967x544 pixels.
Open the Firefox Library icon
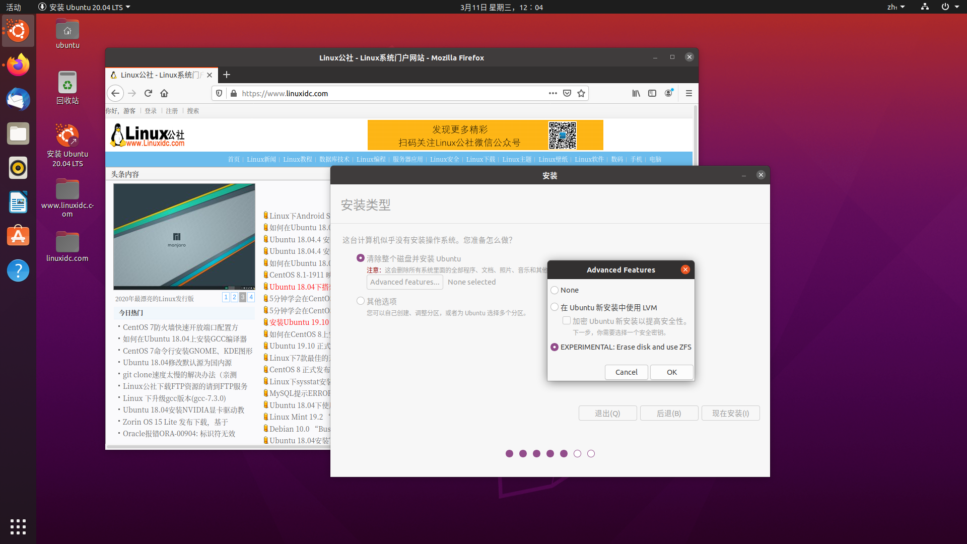click(x=636, y=93)
